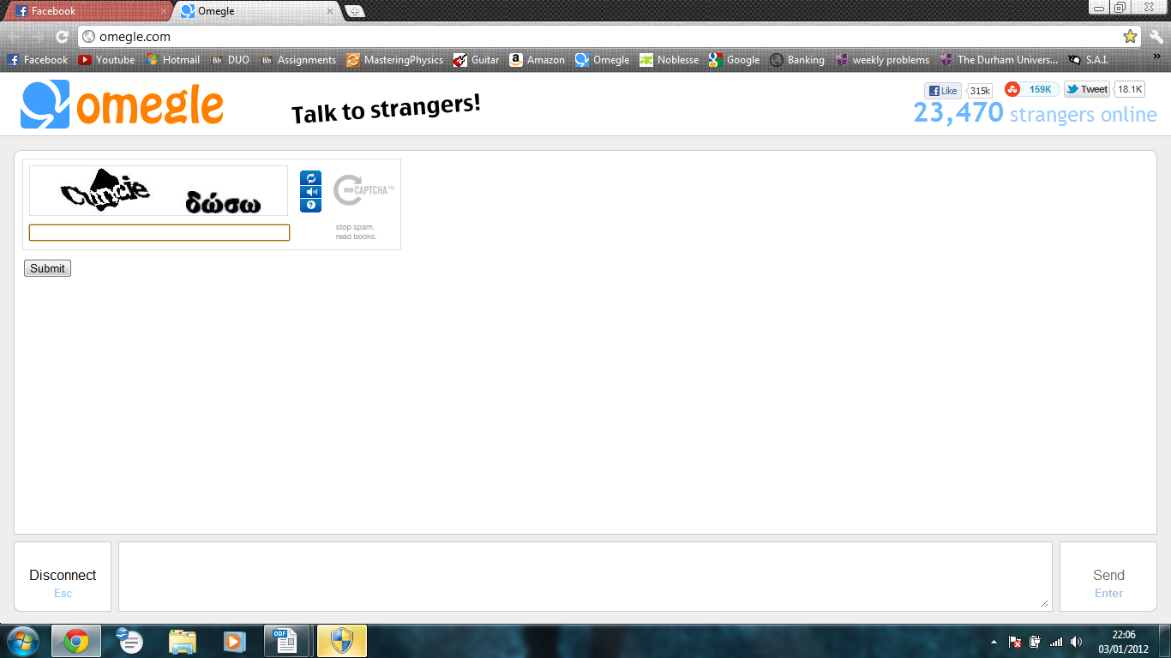The height and width of the screenshot is (658, 1171).
Task: Launch the MasteringPhysics bookmark
Action: [395, 60]
